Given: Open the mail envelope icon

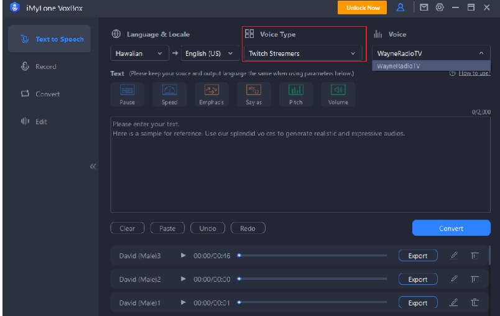Looking at the screenshot, I should [x=424, y=7].
